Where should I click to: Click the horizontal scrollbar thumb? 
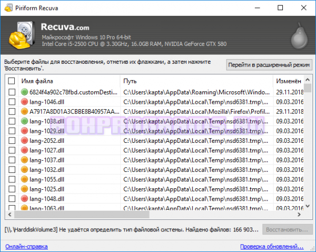tap(82, 215)
